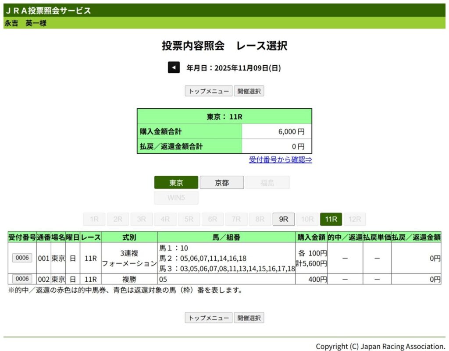Click the 8R race button
Screen dimensions: 449x351
[x=260, y=220]
